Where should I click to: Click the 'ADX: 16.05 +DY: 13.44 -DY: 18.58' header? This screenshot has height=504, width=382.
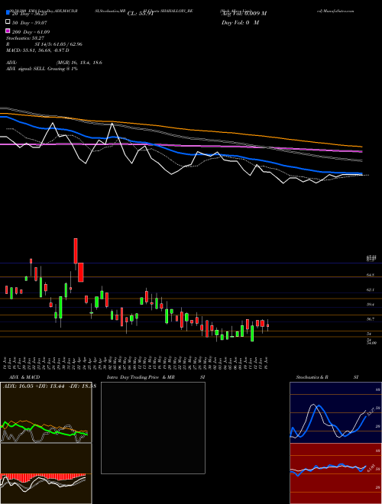[49, 386]
